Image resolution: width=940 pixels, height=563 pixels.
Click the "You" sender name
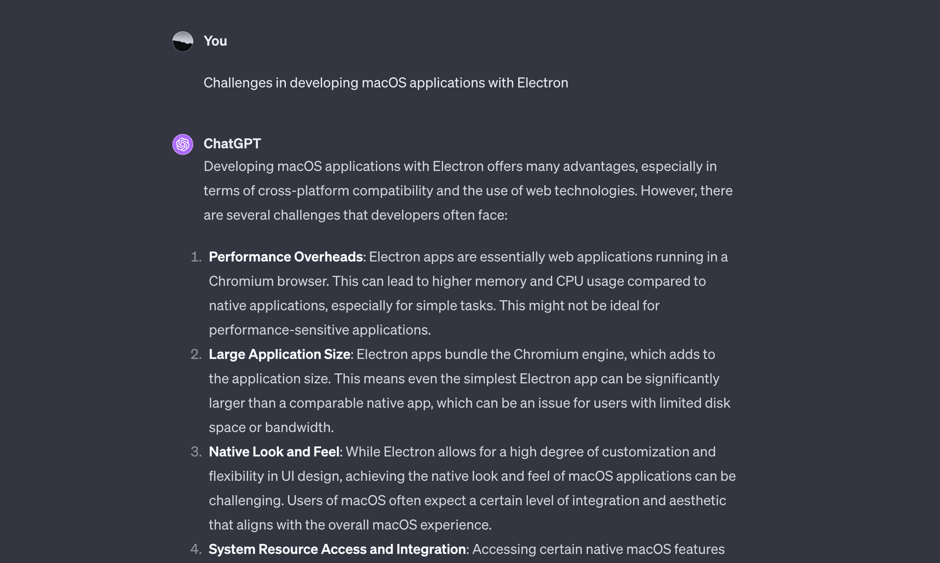(x=215, y=41)
